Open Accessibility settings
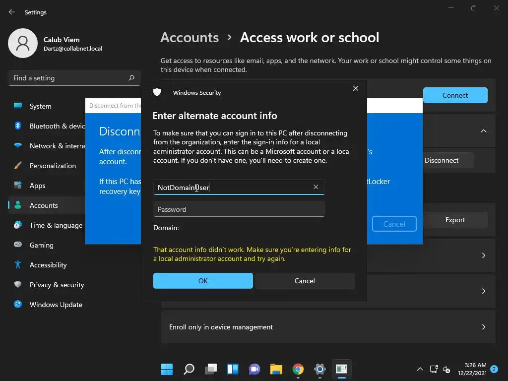 tap(48, 265)
